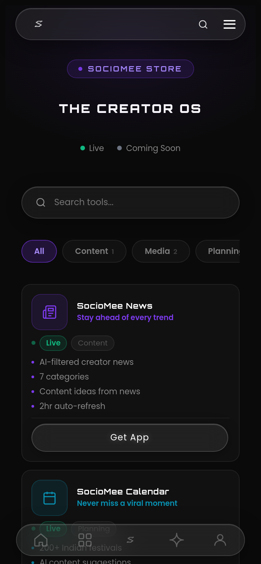Open the hamburger menu

tap(230, 24)
